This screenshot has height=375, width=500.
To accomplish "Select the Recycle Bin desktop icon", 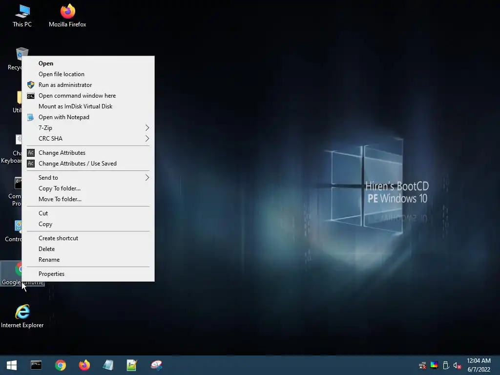I will click(x=14, y=59).
